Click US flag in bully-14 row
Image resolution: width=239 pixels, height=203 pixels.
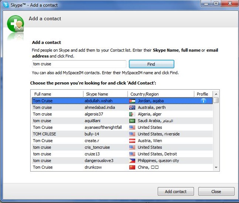point(132,134)
